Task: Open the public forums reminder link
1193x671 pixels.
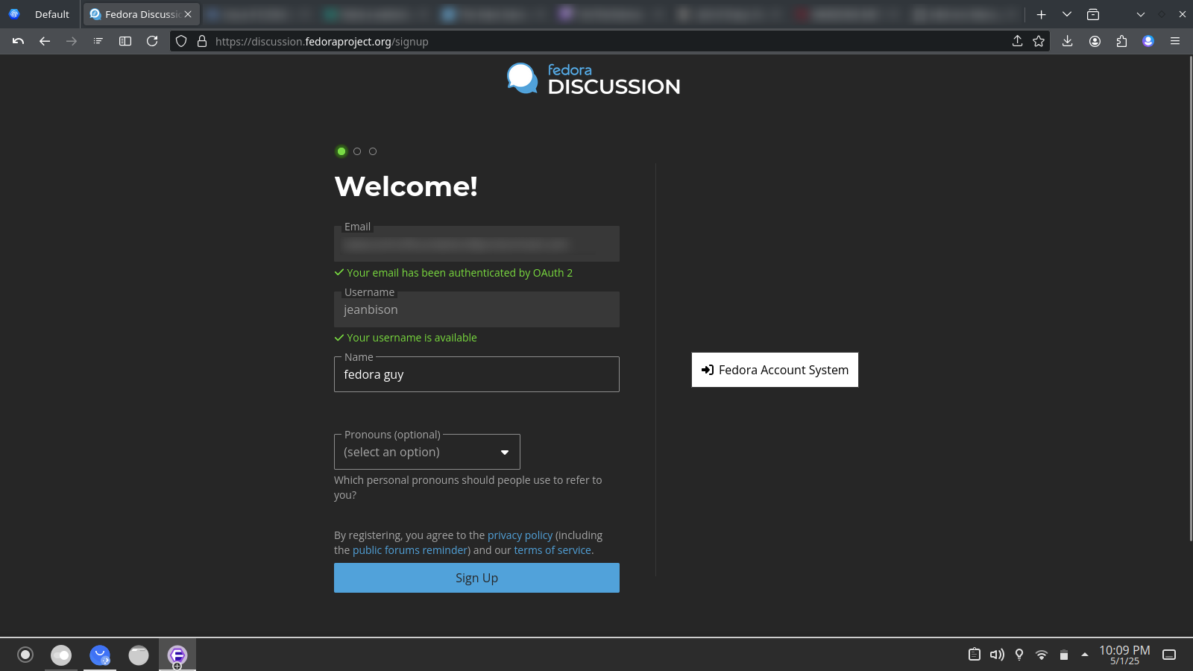Action: tap(410, 550)
